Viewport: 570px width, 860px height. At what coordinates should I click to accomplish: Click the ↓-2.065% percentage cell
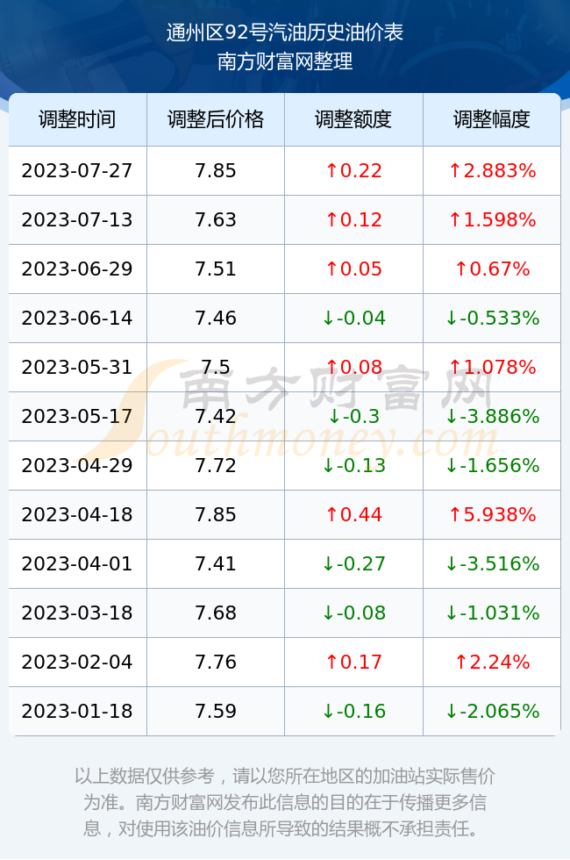click(x=492, y=712)
